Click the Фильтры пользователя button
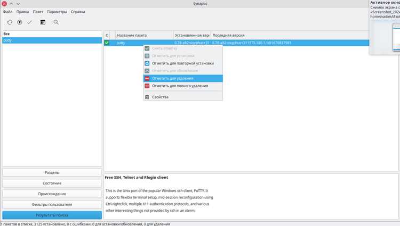The image size is (400, 226). point(52,204)
